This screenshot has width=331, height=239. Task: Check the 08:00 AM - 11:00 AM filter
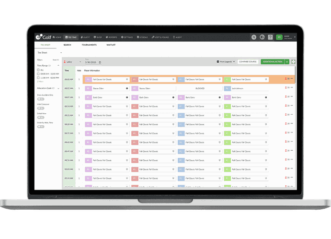tap(39, 73)
